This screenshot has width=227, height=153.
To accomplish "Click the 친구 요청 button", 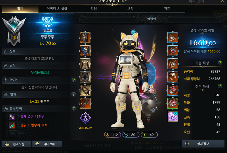I will coord(17,144).
